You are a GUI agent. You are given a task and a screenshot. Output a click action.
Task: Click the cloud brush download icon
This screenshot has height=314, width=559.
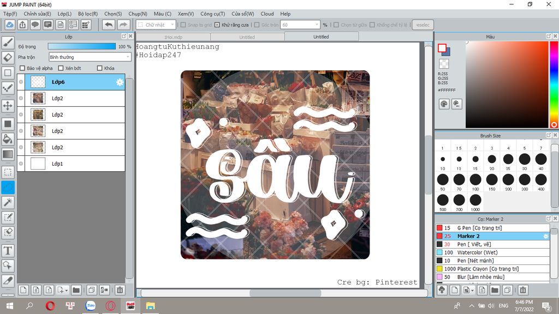(442, 290)
